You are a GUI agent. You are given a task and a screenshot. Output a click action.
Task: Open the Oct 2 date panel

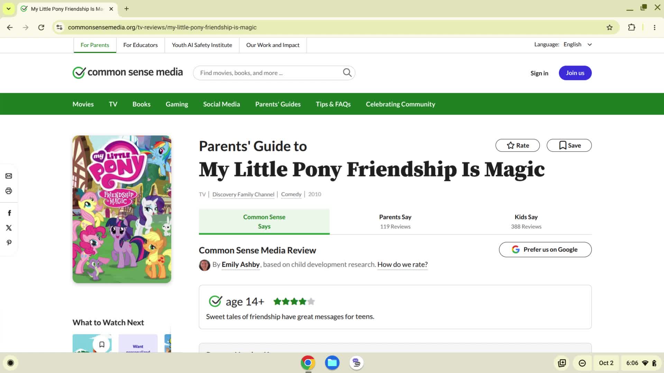pos(606,363)
